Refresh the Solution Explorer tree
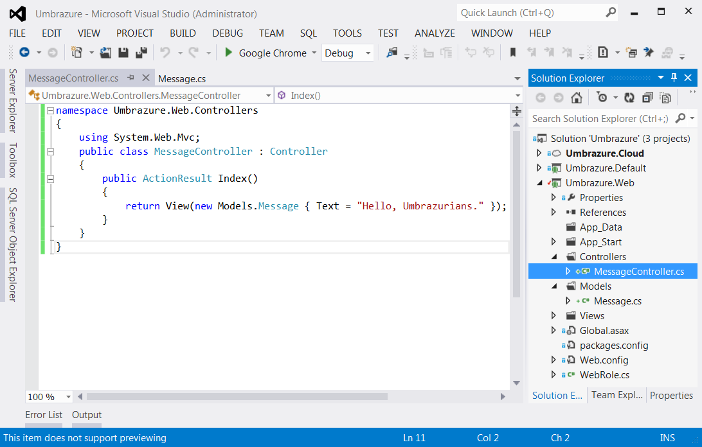The height and width of the screenshot is (447, 702). tap(629, 98)
